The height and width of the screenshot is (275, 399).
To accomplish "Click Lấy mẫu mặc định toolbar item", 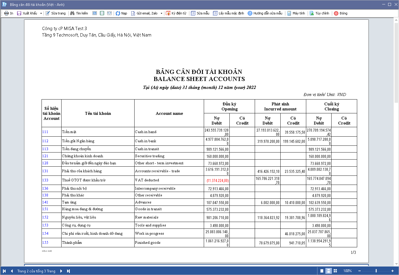I will [229, 13].
